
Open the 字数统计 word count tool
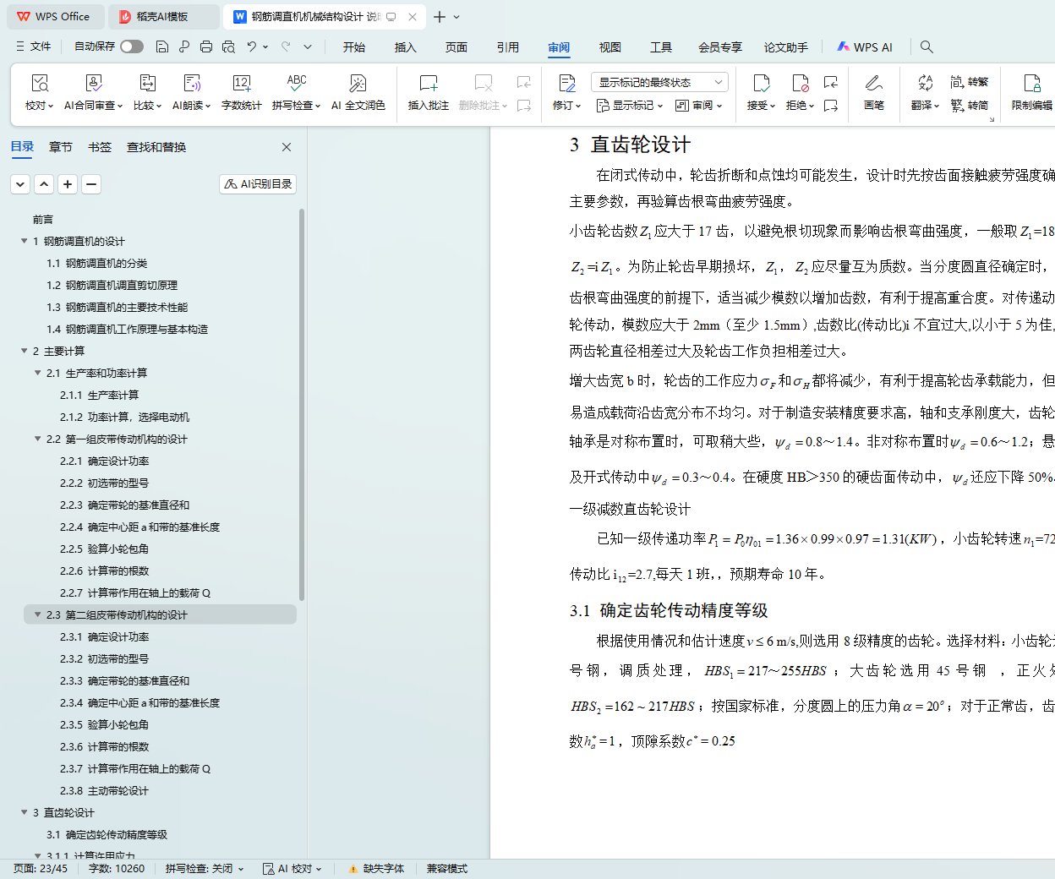241,92
